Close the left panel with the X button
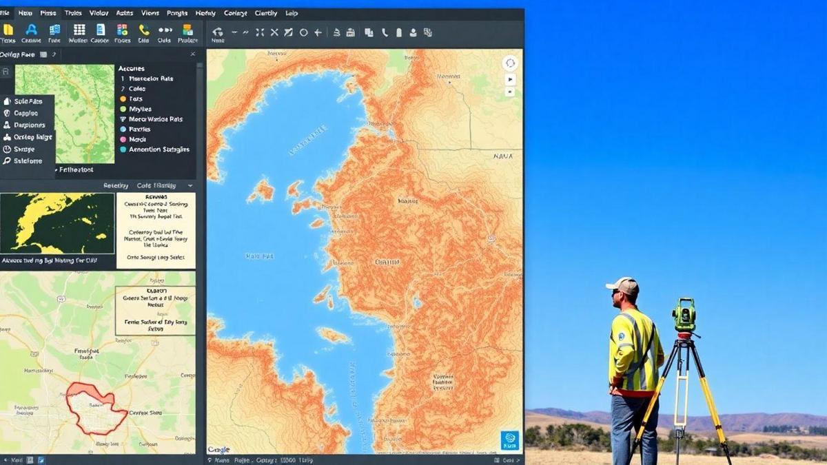Image resolution: width=827 pixels, height=465 pixels. tap(193, 54)
